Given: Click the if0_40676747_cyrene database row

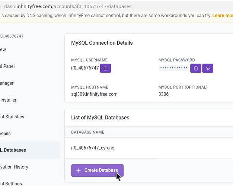Looking at the screenshot, I should coord(93,148).
